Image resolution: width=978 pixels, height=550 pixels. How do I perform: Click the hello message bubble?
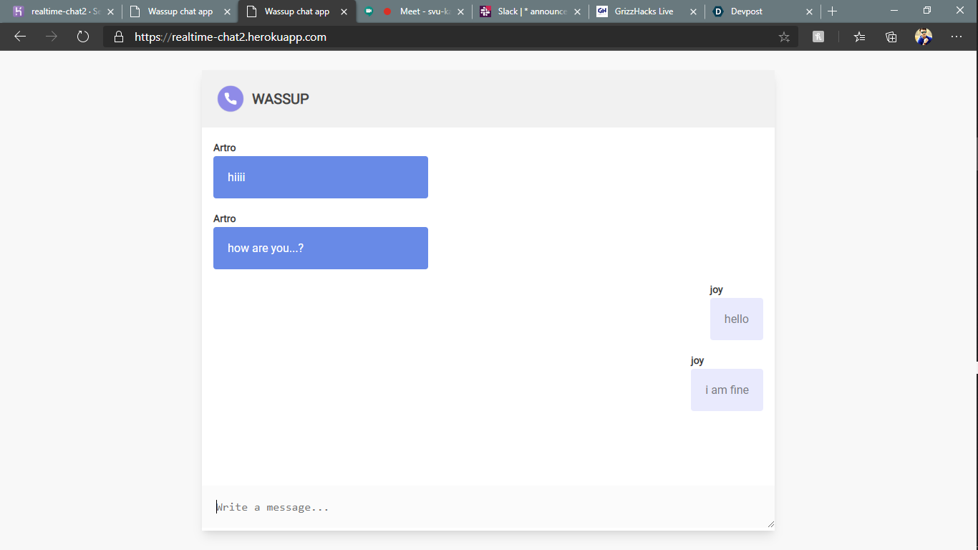coord(737,319)
